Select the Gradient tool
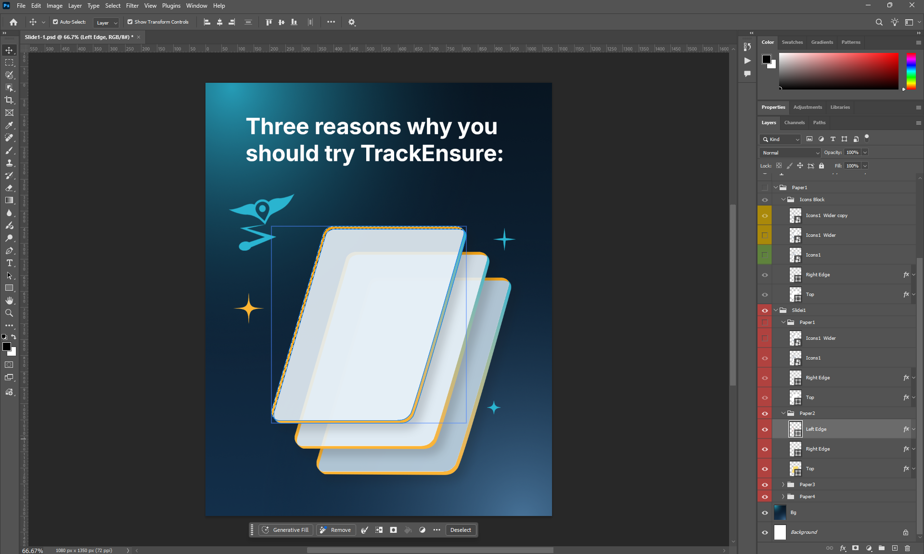 click(x=9, y=200)
